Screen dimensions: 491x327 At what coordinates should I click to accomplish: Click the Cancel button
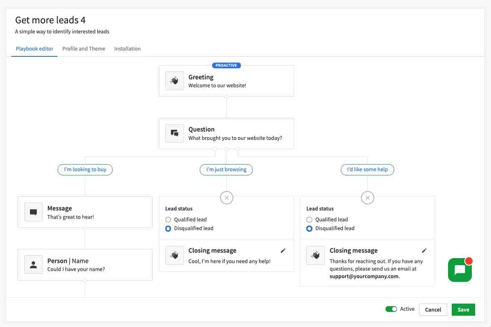[x=433, y=309]
